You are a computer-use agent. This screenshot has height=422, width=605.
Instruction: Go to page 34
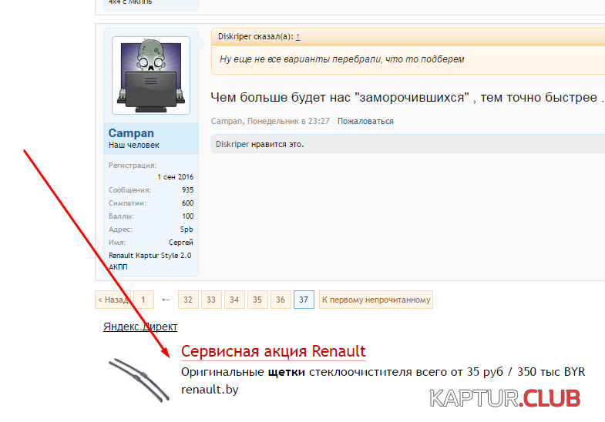(x=234, y=300)
